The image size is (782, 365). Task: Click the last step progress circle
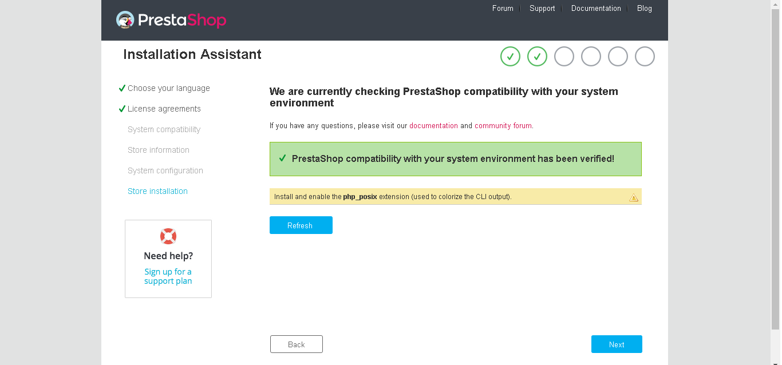645,57
